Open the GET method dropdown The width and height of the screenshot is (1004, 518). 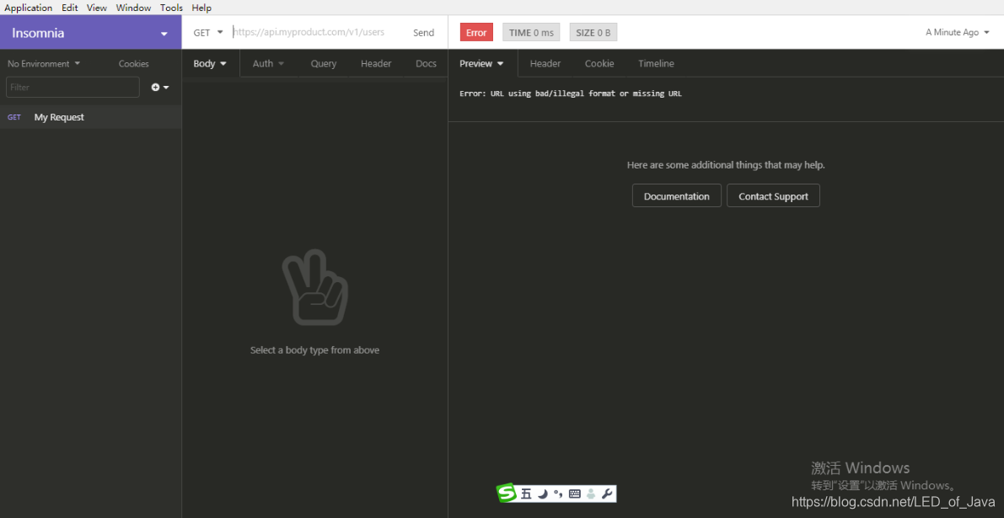pos(208,33)
